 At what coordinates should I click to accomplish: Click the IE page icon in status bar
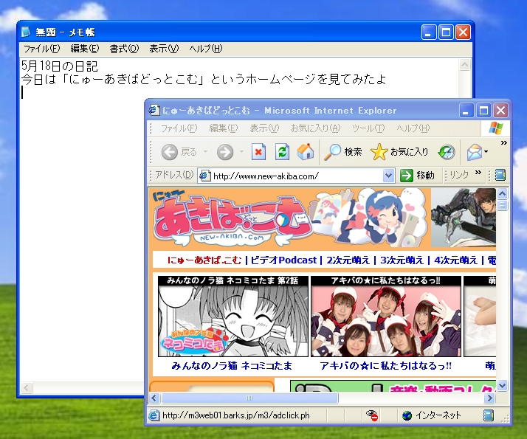pyautogui.click(x=154, y=415)
